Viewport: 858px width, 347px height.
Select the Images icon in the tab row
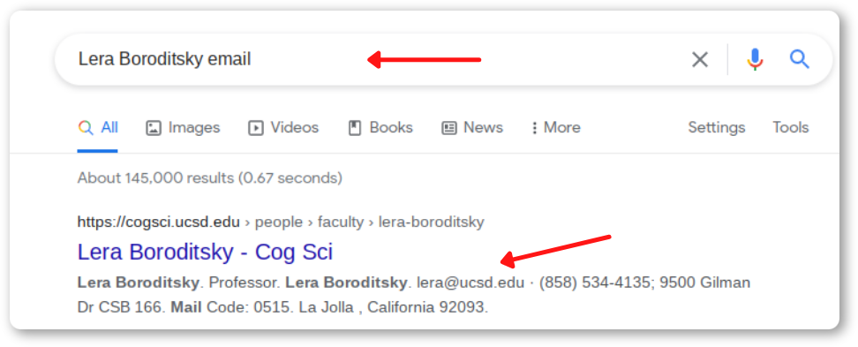(x=154, y=128)
